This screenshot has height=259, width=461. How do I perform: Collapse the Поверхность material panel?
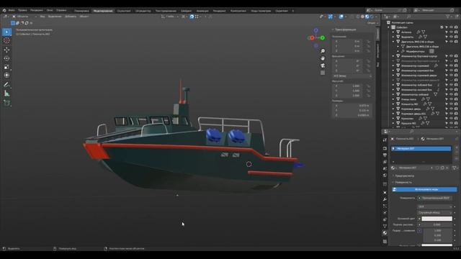(403, 182)
